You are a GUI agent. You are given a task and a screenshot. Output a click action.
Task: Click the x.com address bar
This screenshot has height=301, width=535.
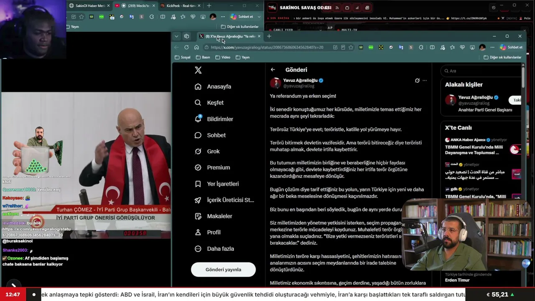(267, 47)
